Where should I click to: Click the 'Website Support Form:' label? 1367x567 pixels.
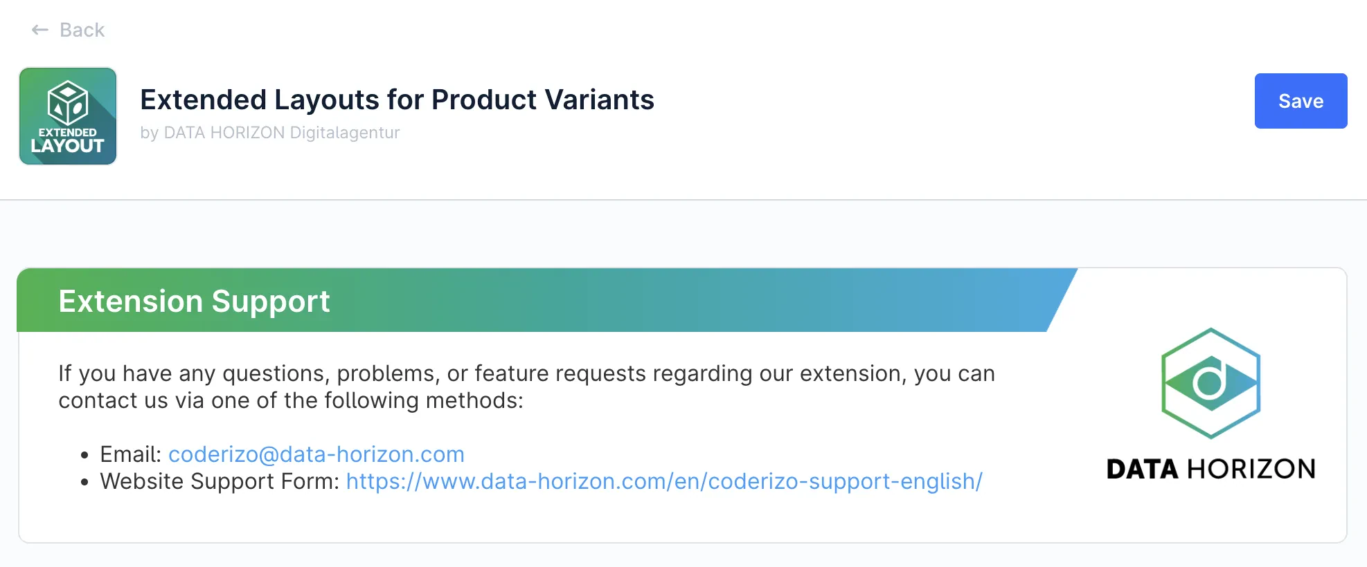pyautogui.click(x=220, y=481)
